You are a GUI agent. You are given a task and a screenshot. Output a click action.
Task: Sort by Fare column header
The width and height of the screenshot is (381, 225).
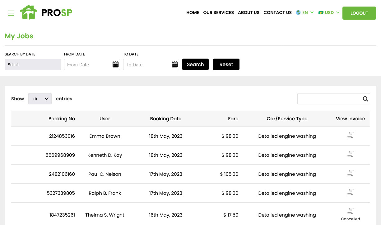click(x=233, y=119)
